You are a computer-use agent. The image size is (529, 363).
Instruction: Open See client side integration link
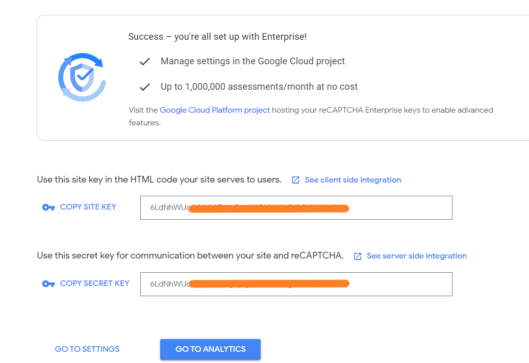coord(353,180)
